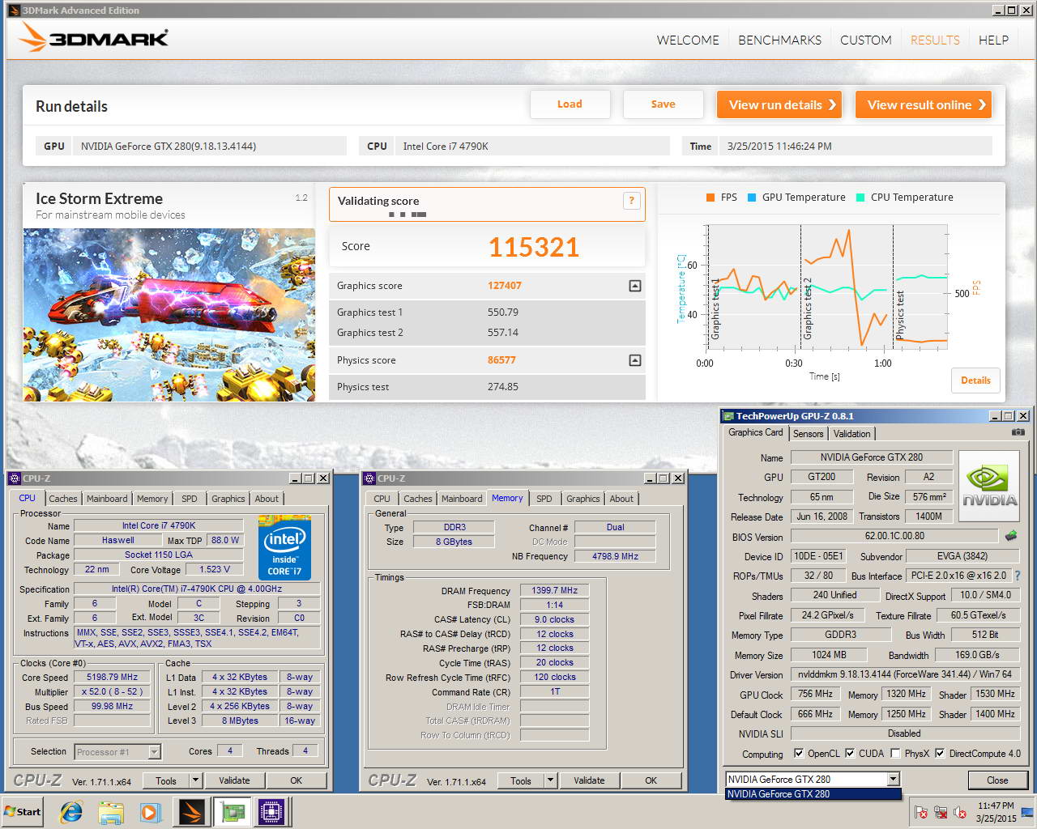Click the Action Center flag tray icon
The width and height of the screenshot is (1037, 829).
coord(921,812)
